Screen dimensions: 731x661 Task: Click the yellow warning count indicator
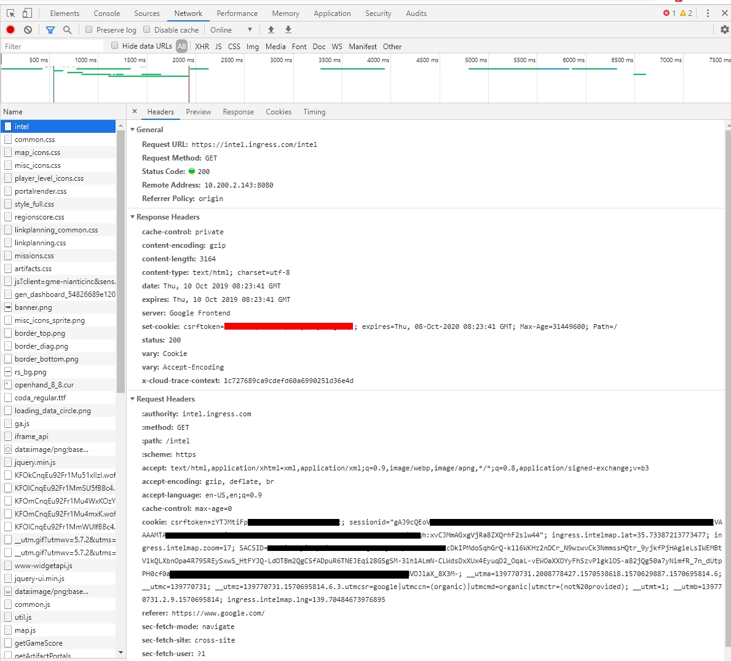click(686, 14)
